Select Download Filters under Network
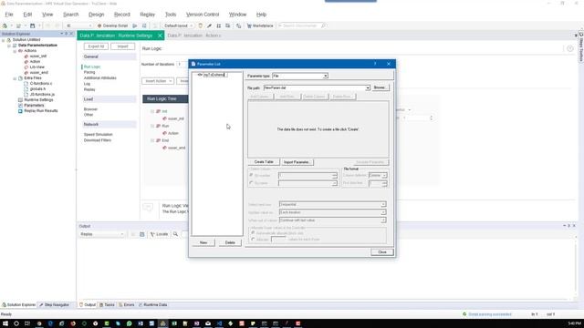Image resolution: width=584 pixels, height=328 pixels. pos(98,140)
